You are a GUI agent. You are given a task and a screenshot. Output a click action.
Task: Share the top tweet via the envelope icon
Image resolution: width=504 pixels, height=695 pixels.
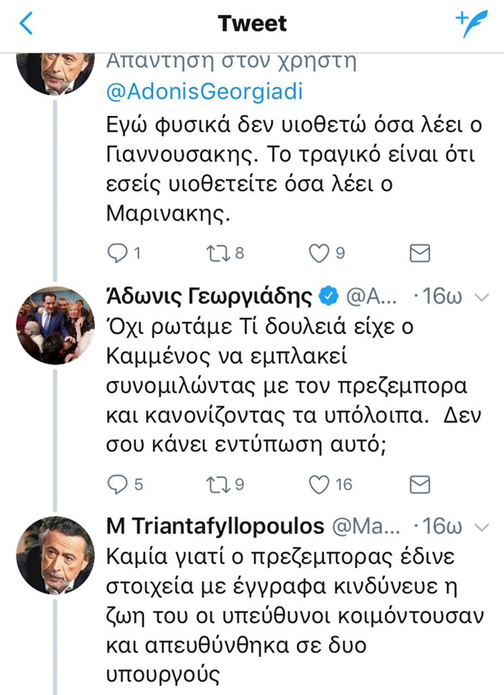pos(421,254)
